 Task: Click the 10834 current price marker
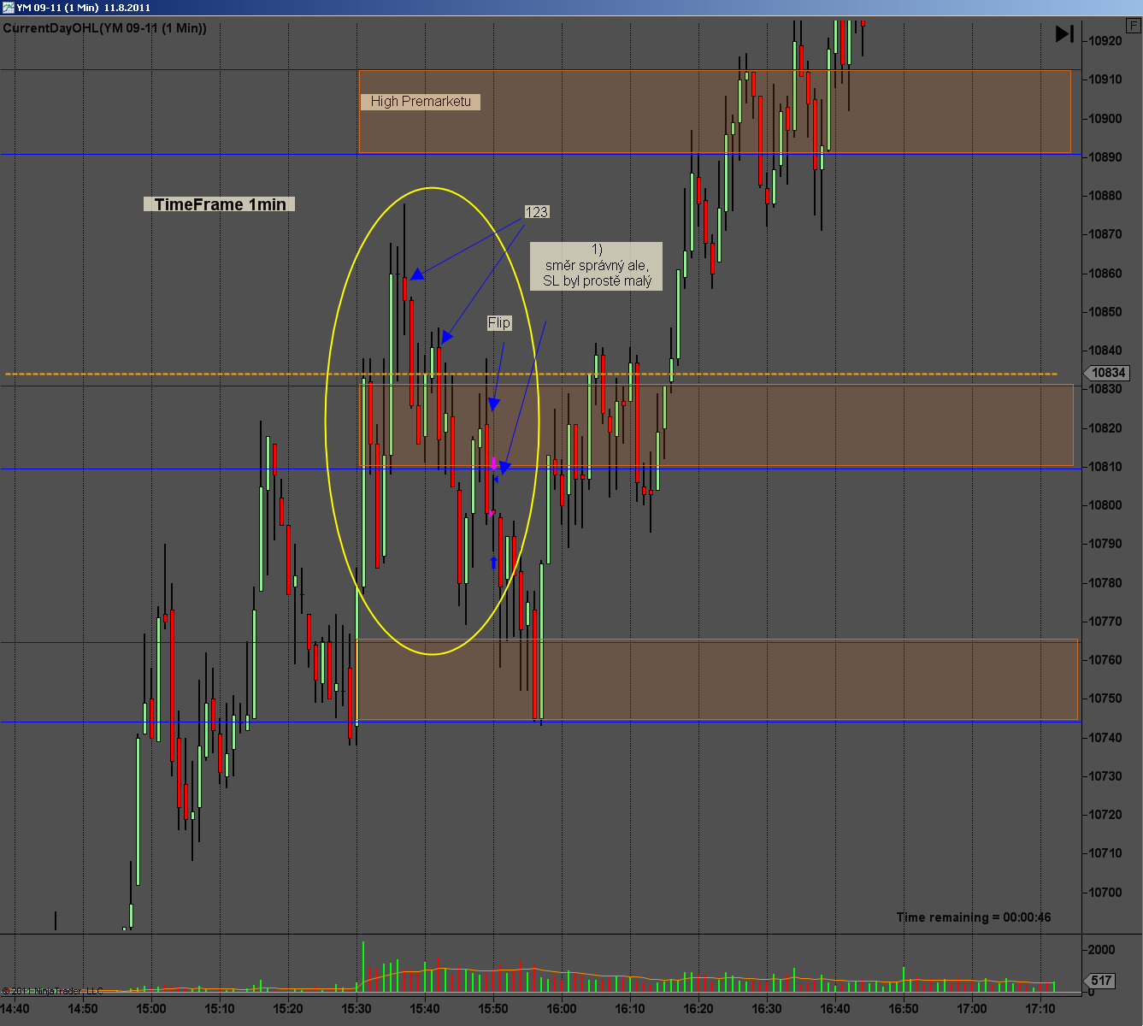(x=1108, y=373)
